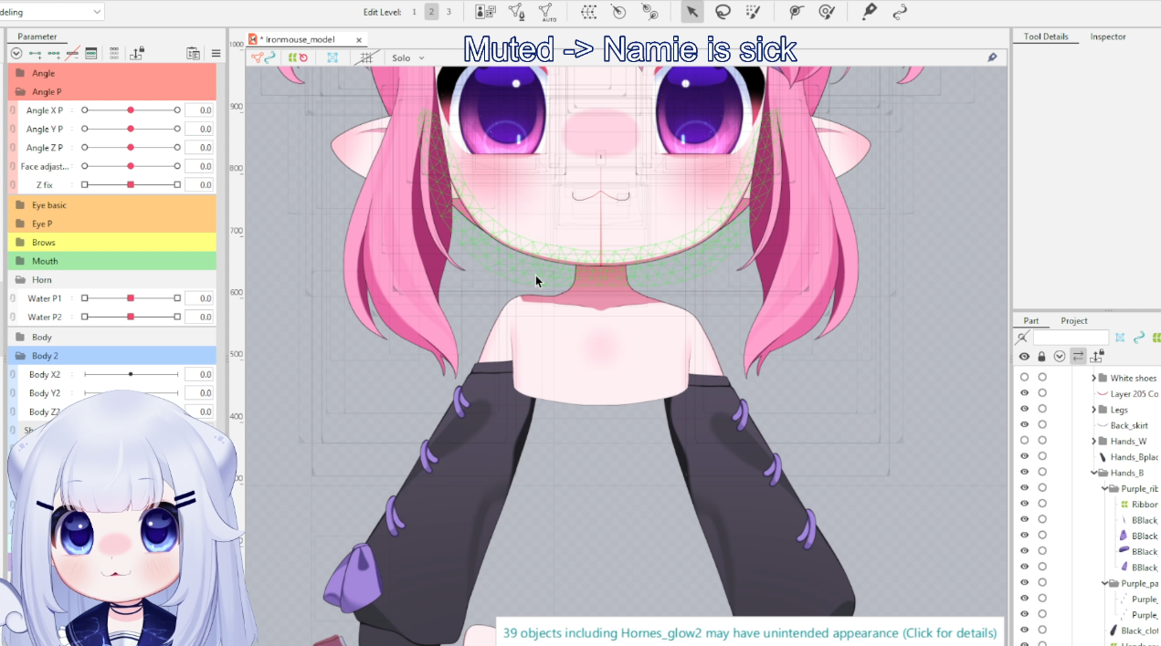This screenshot has height=646, width=1161.
Task: Select the curved path edit tool
Action: coord(900,12)
